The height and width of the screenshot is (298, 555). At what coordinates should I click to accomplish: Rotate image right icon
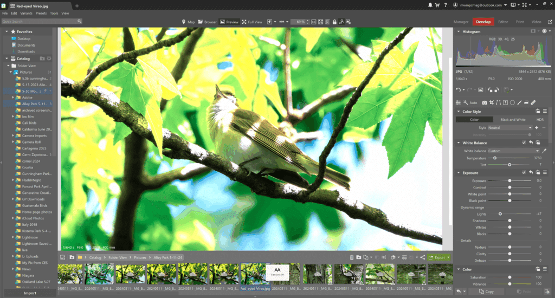[x=496, y=90]
